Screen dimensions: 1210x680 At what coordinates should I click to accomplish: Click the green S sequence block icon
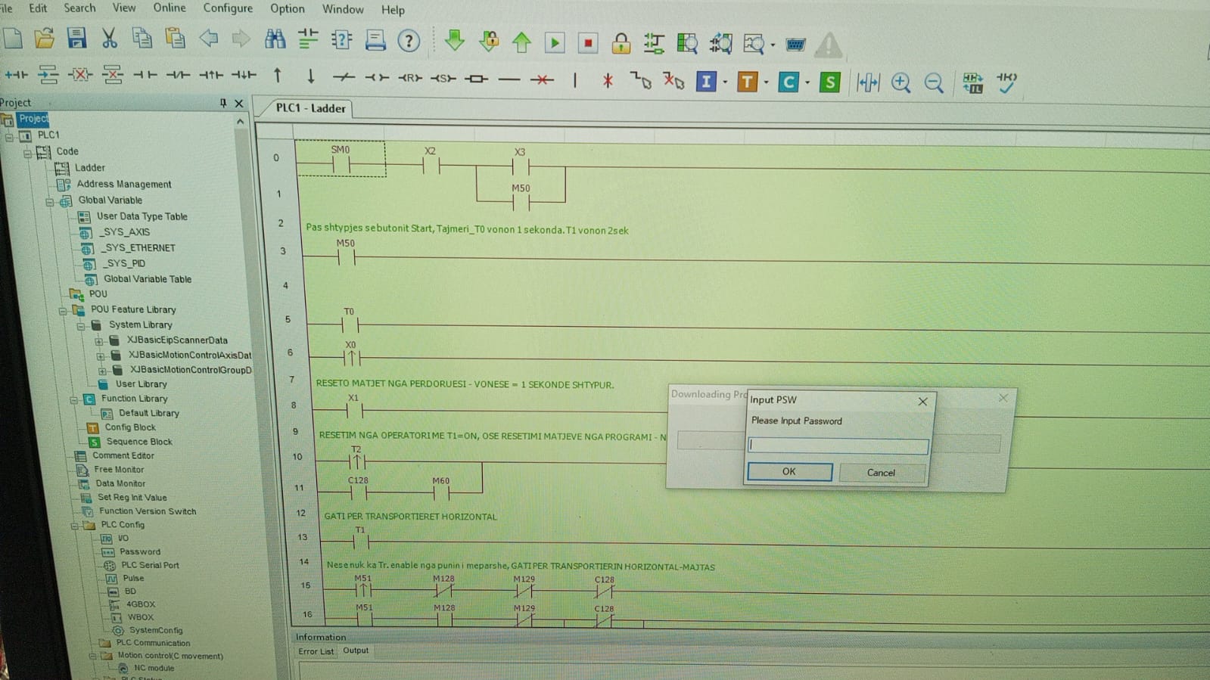pyautogui.click(x=829, y=82)
